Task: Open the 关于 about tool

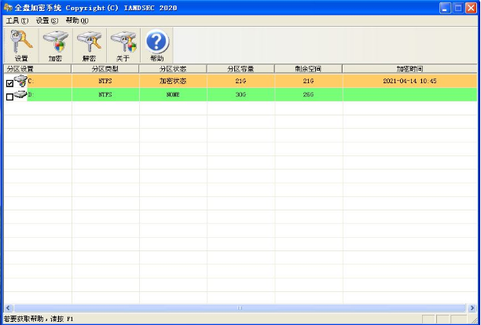Action: tap(123, 46)
